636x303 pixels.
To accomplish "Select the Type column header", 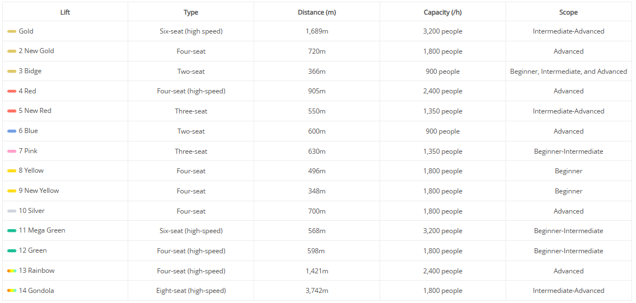I will (x=191, y=12).
